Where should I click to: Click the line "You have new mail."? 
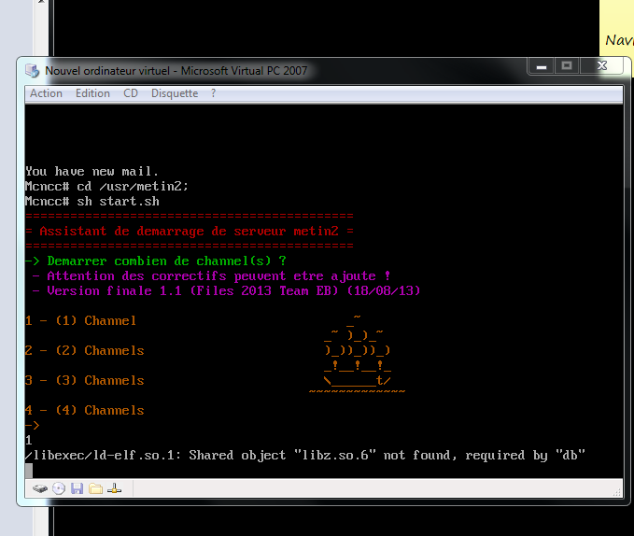(x=92, y=172)
